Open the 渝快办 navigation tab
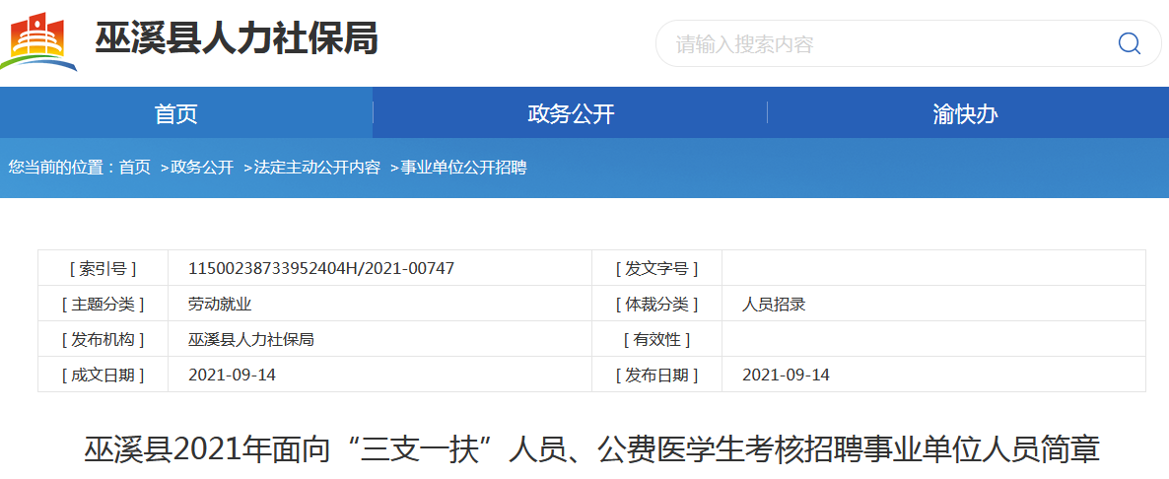1169x479 pixels. 966,113
